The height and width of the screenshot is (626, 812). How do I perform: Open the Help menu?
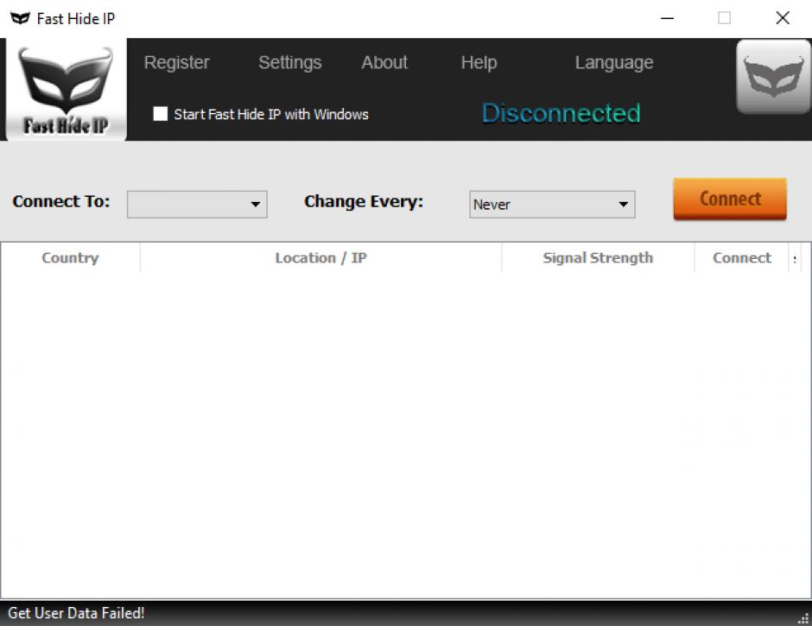click(x=479, y=63)
